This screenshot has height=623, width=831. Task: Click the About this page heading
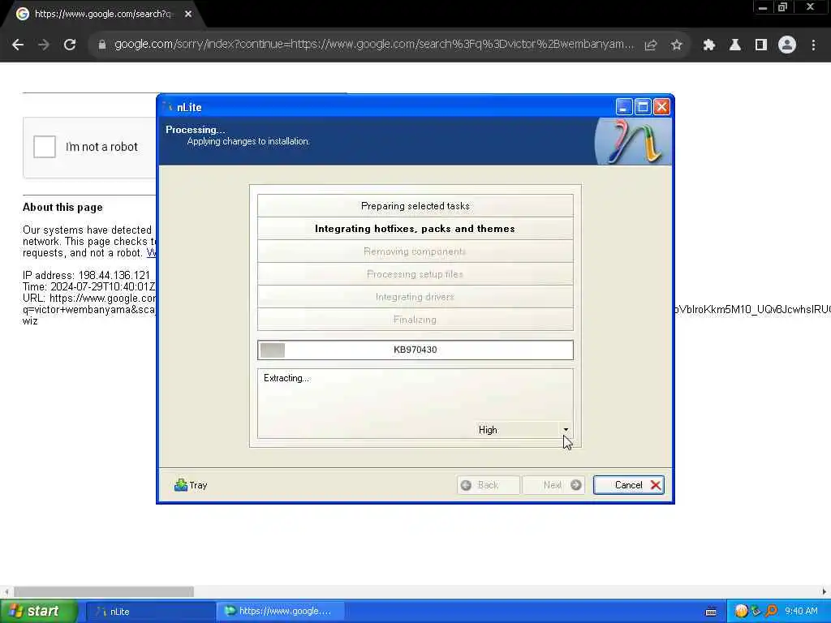click(x=62, y=207)
